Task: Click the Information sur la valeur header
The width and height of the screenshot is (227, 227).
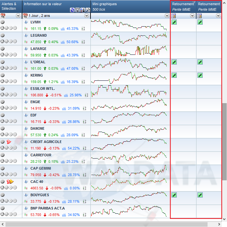Action: pos(56,6)
